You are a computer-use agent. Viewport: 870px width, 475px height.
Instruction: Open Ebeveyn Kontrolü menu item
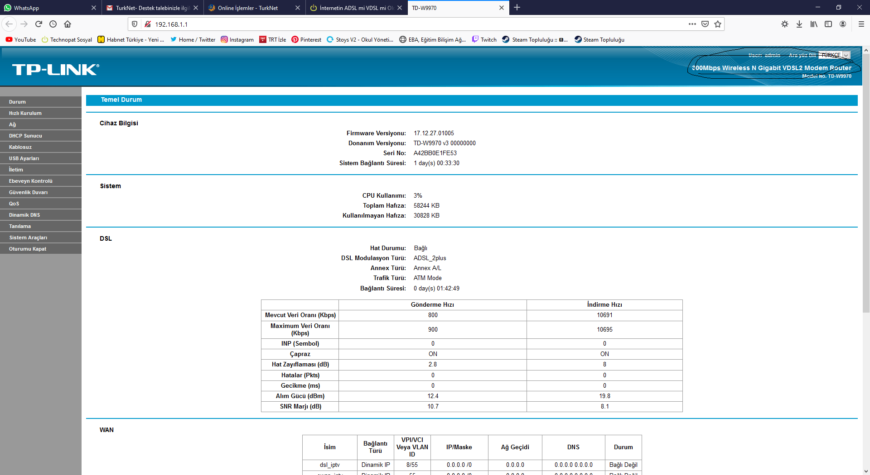point(41,181)
